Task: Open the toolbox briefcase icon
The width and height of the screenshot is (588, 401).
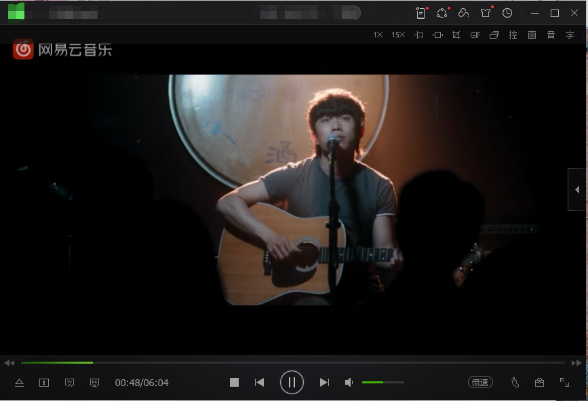Action: (539, 383)
